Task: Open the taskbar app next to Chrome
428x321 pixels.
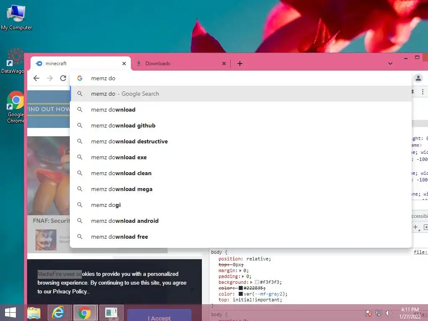Action: pos(111,313)
